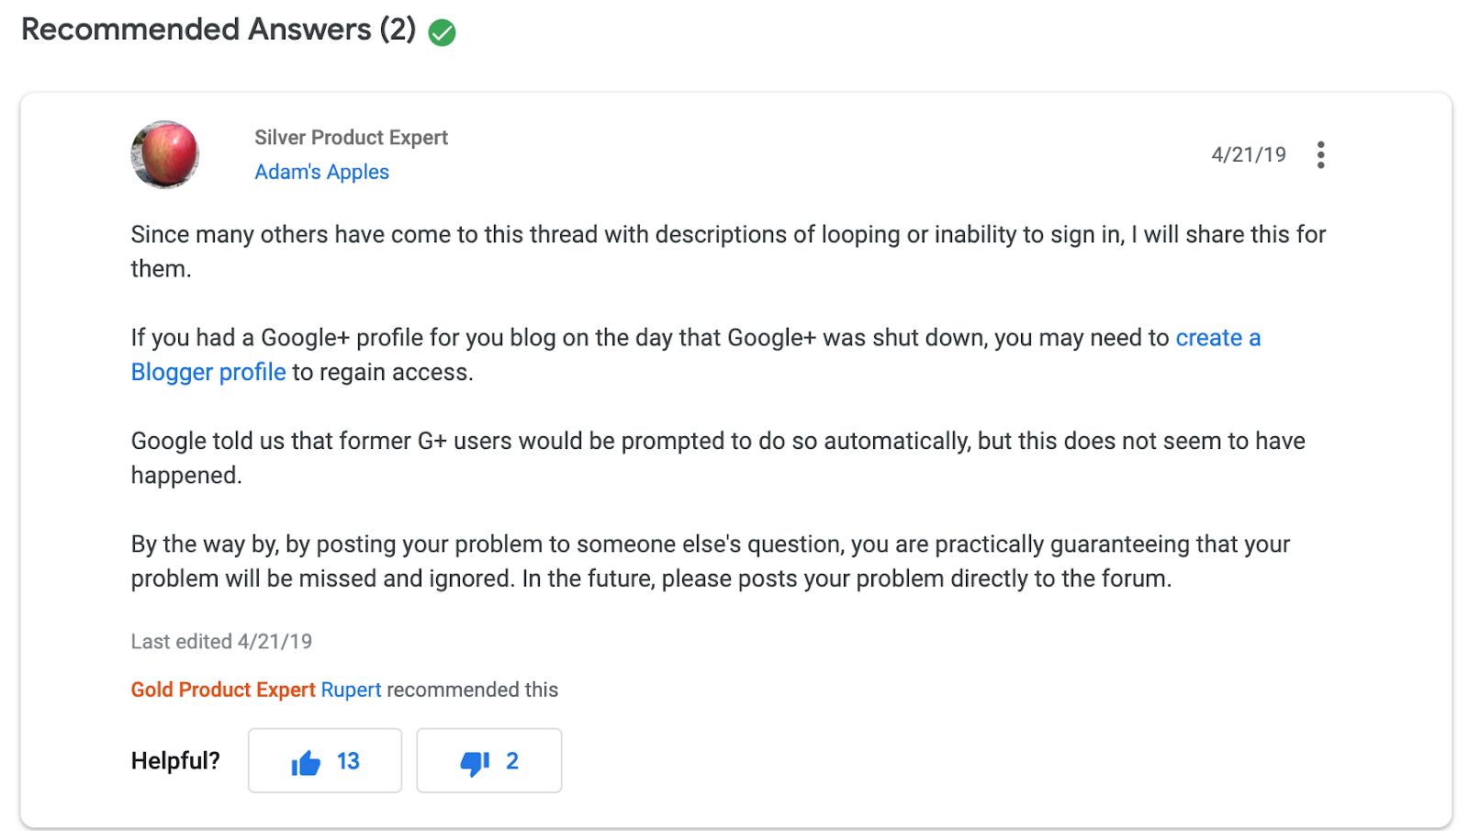This screenshot has width=1469, height=831.
Task: Open the "Blogger profile" link text
Action: click(208, 372)
